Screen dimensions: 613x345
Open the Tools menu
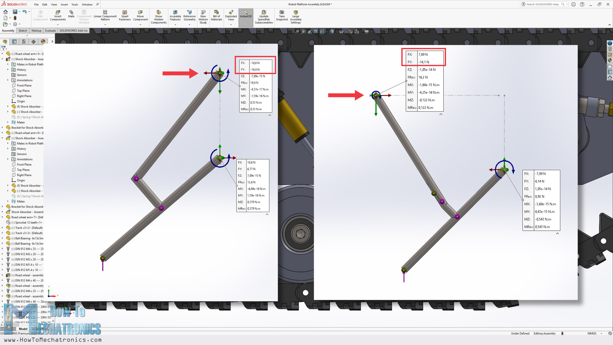click(x=75, y=4)
